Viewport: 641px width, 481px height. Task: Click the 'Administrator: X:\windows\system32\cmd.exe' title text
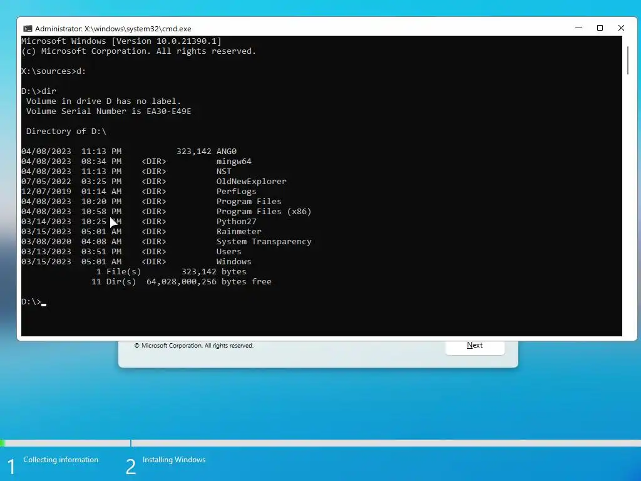tap(113, 29)
